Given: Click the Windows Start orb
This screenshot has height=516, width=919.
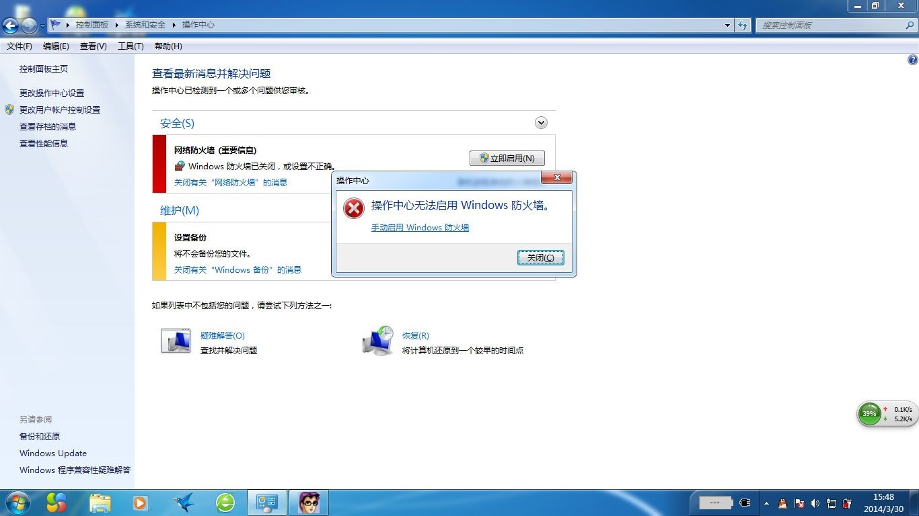Looking at the screenshot, I should click(x=17, y=503).
